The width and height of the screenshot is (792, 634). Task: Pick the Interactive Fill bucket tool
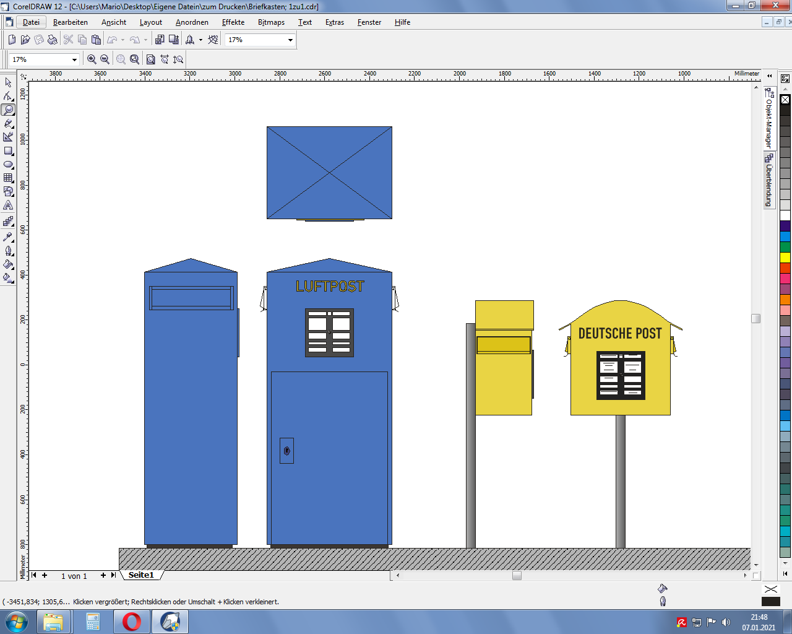coord(8,278)
